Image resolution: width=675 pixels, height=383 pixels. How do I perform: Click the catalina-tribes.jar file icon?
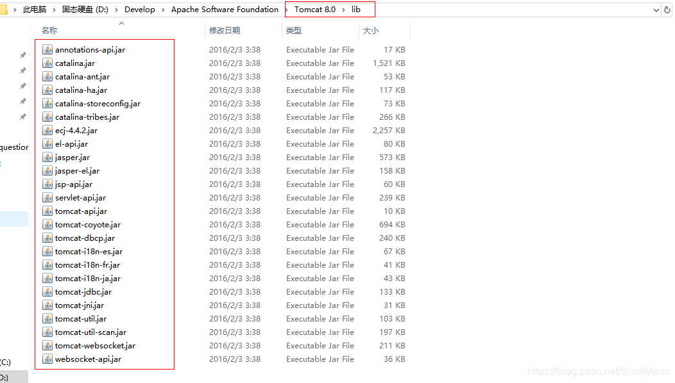[x=47, y=117]
